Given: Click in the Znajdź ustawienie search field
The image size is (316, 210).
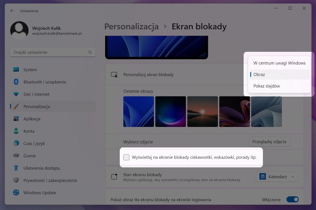Looking at the screenshot, I should pyautogui.click(x=53, y=52).
